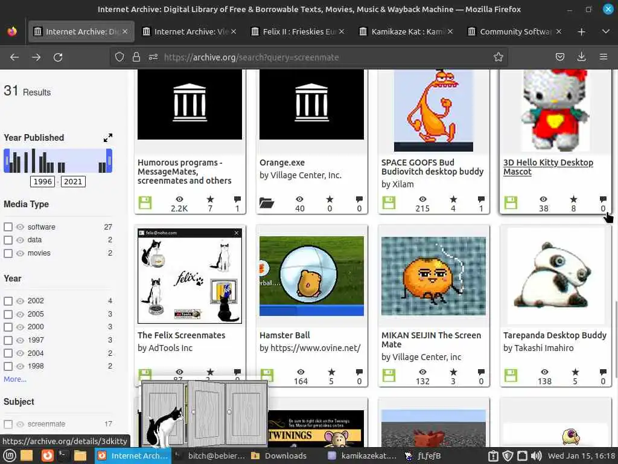618x464 pixels.
Task: Open the Hamster Ball thumbnail image
Action: pos(311,275)
